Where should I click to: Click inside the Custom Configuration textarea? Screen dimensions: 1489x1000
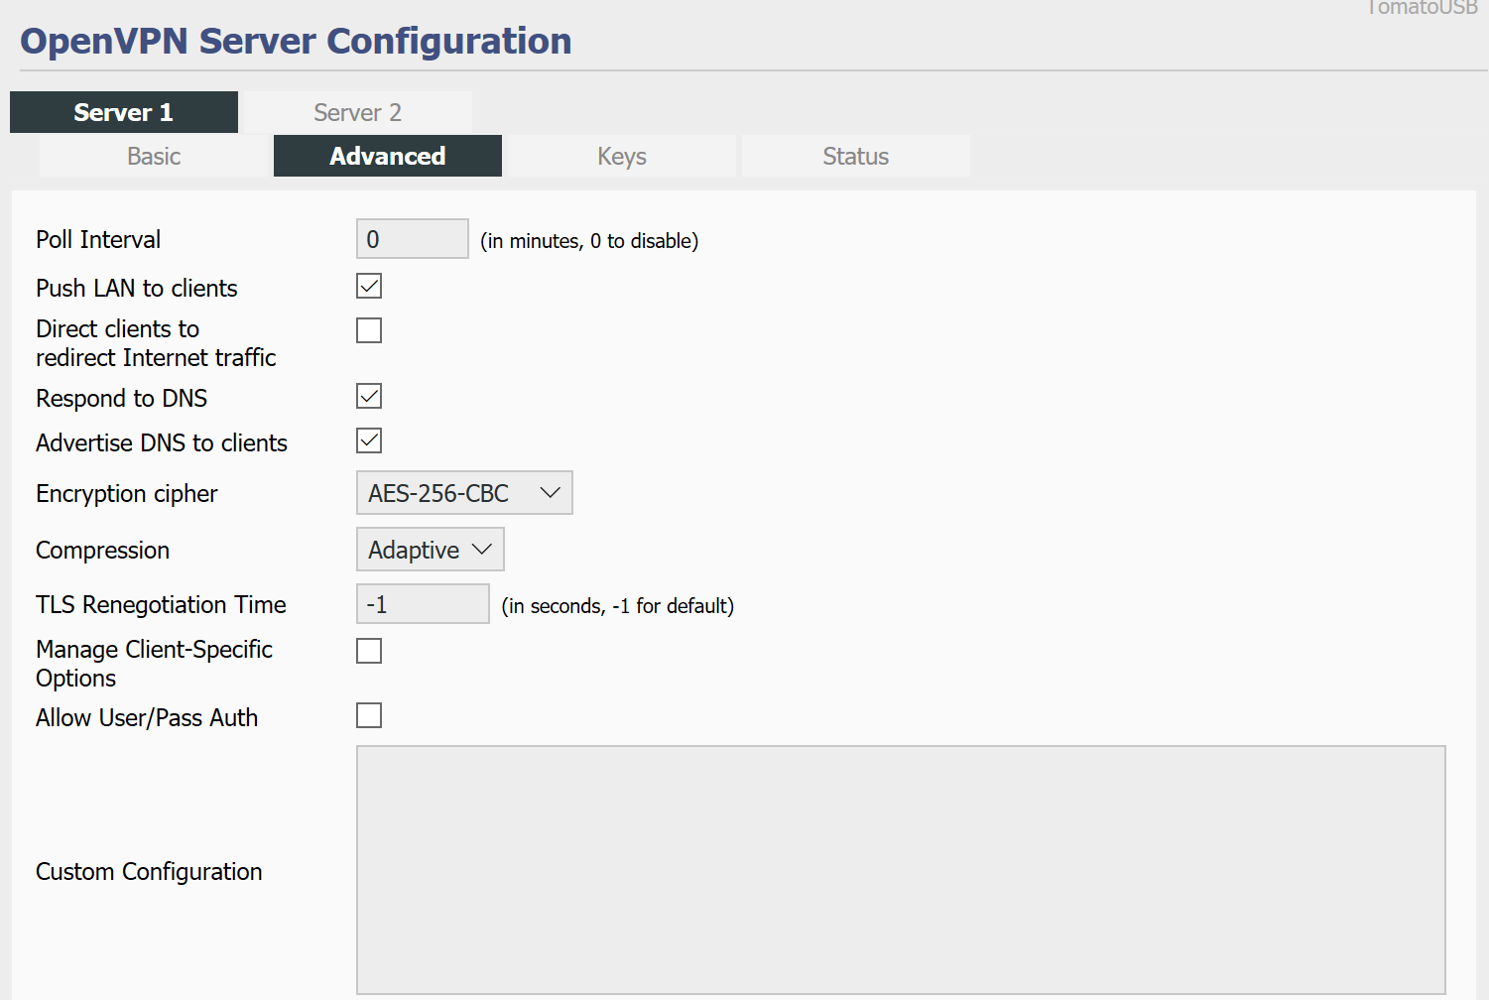[900, 870]
